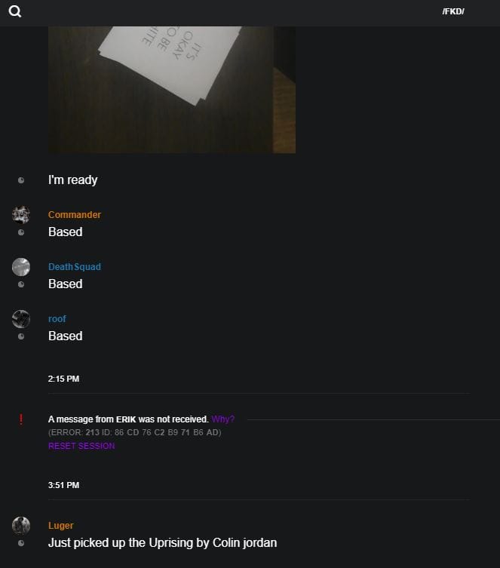Select the 3:51 PM timestamp

pos(63,486)
